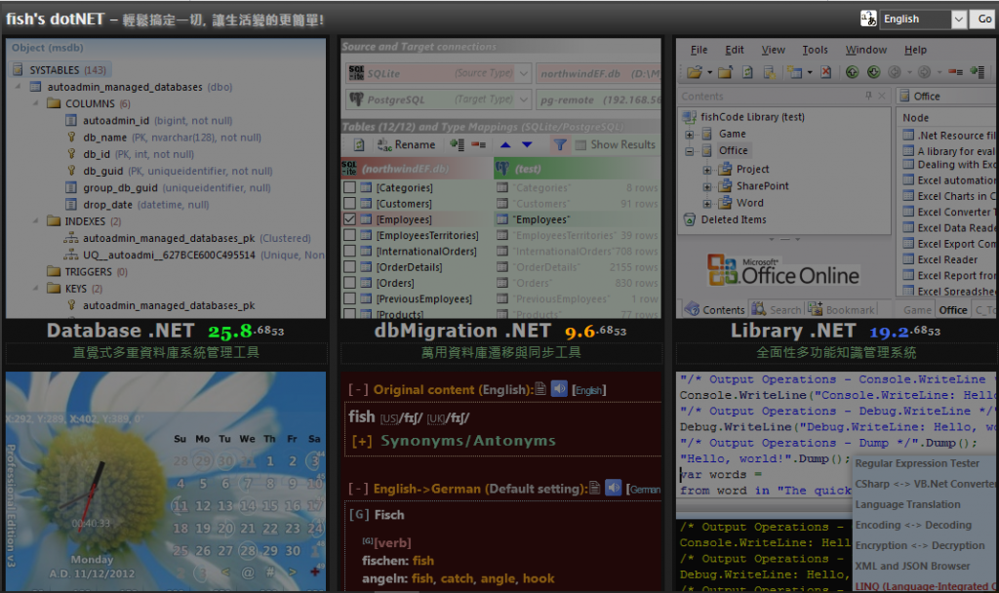Check the [Orders] table checkbox

click(350, 283)
